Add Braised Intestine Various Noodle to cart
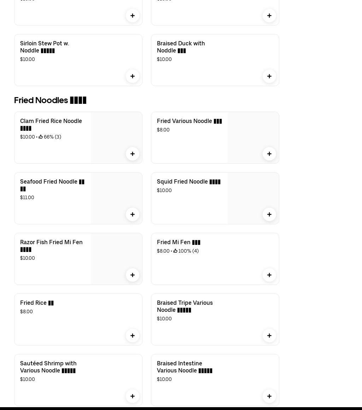 coord(269,396)
